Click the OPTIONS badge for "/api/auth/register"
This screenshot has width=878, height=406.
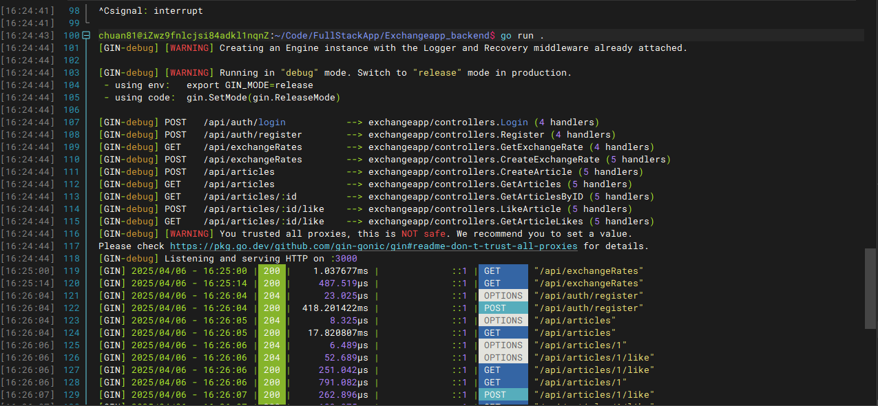(503, 296)
